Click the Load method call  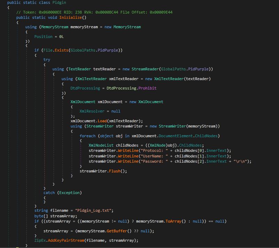point(102,121)
